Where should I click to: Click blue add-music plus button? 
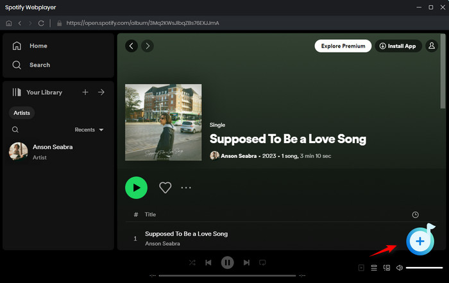[x=420, y=241]
